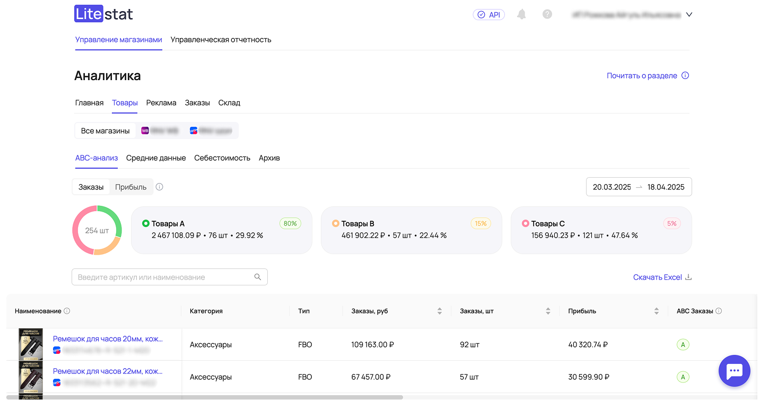The height and width of the screenshot is (400, 760).
Task: Switch the toggle to Прибыль
Action: point(131,187)
